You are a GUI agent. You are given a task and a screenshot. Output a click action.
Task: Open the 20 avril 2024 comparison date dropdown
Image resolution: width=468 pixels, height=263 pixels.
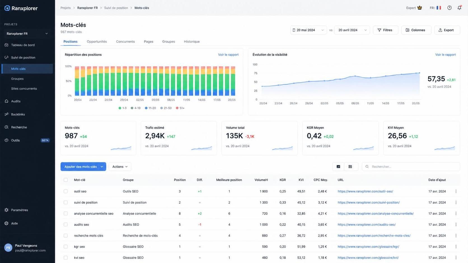click(352, 30)
